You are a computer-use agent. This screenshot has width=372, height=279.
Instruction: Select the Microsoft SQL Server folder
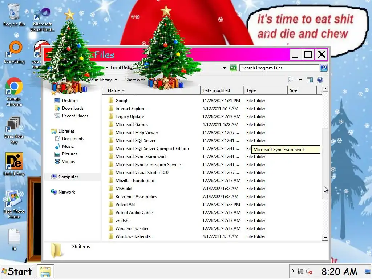pos(136,141)
